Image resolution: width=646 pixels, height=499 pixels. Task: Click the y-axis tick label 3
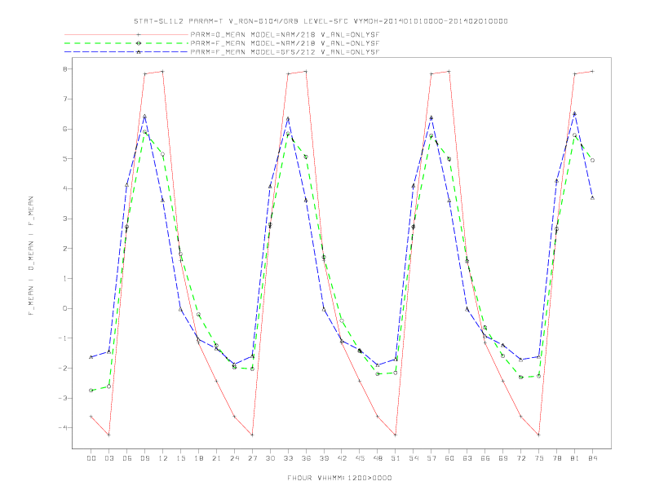click(x=64, y=219)
